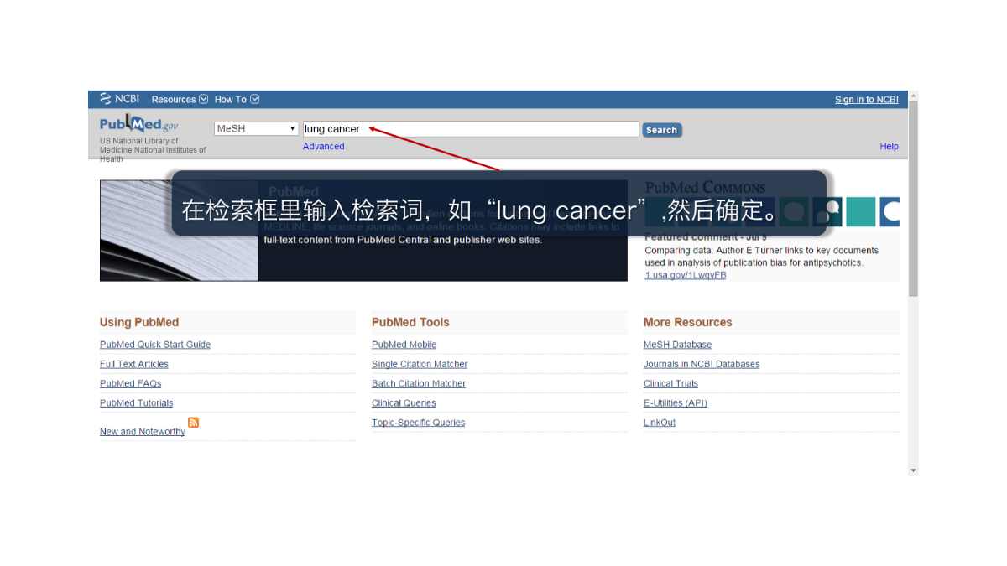The image size is (1007, 566).
Task: Open PubMed FAQs link
Action: (x=131, y=383)
